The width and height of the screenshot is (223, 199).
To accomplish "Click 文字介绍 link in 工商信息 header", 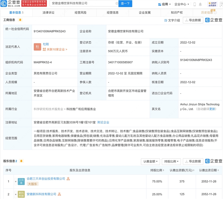I will (x=172, y=20).
